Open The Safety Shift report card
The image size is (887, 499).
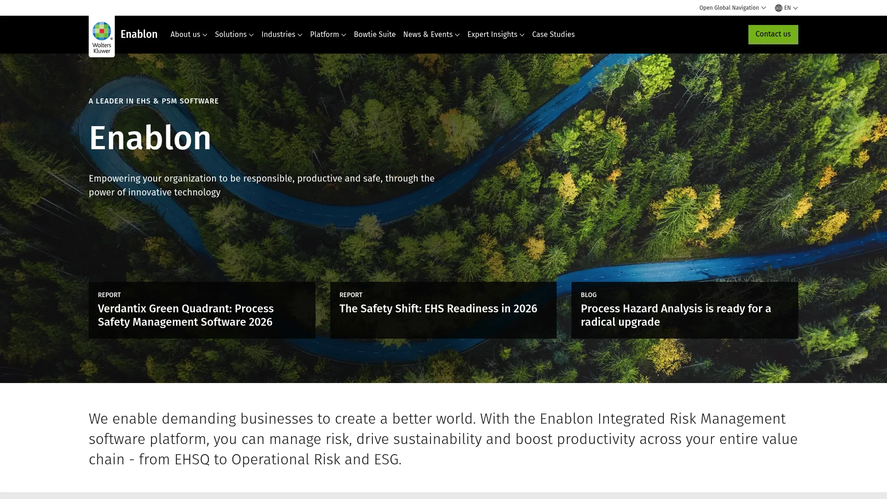[443, 310]
